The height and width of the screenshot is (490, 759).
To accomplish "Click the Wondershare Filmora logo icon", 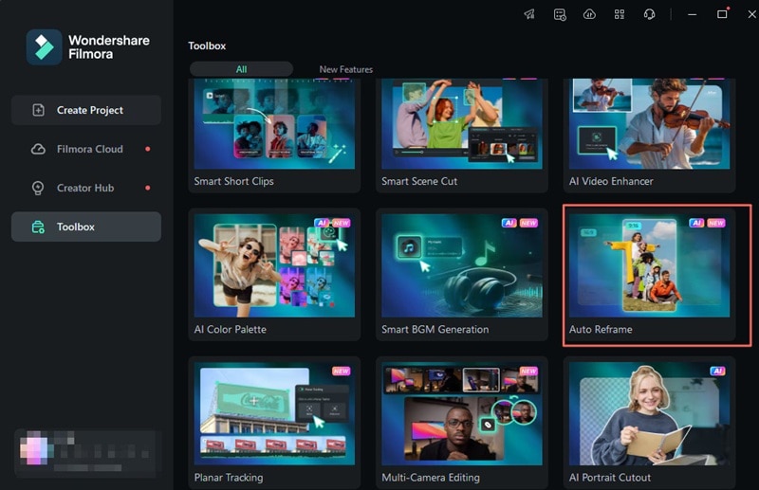I will click(x=44, y=47).
